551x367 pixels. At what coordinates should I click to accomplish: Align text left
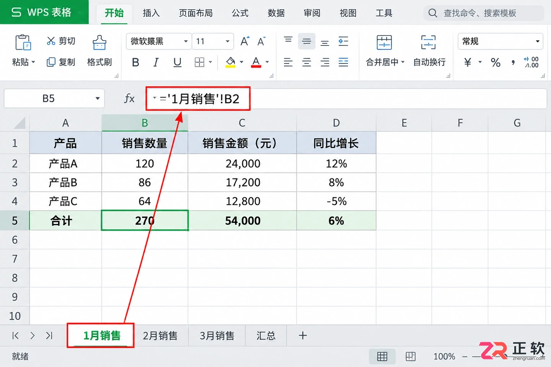tap(288, 62)
